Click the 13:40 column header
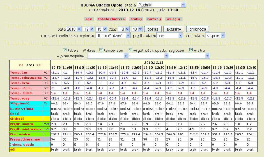The width and height of the screenshot is (264, 157). 252,68
